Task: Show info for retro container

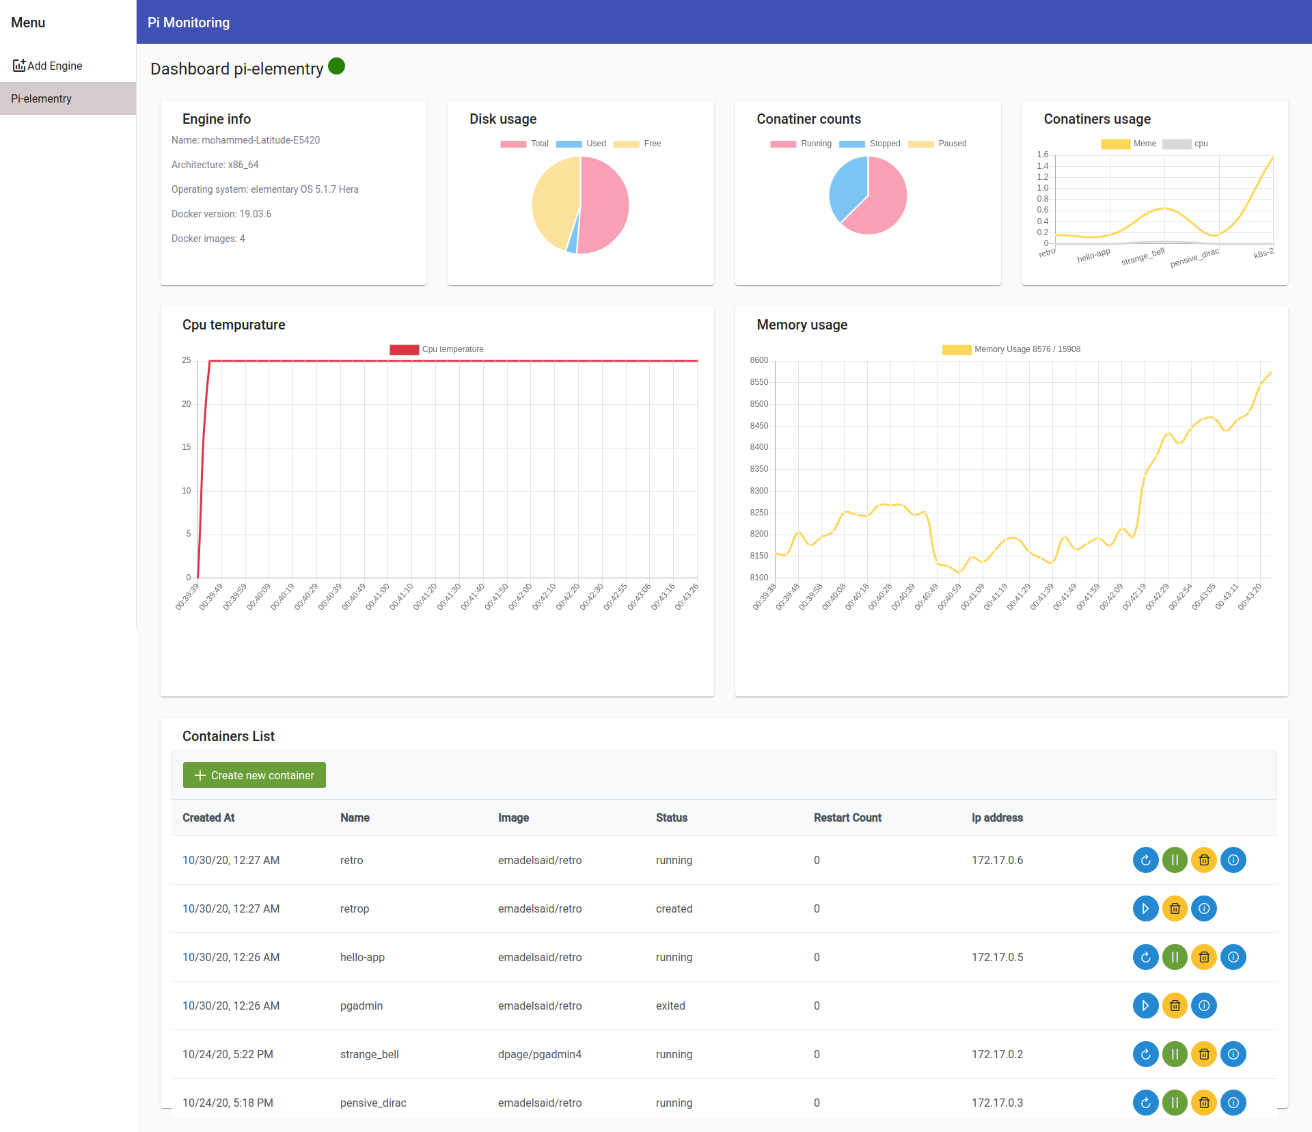Action: (1233, 860)
